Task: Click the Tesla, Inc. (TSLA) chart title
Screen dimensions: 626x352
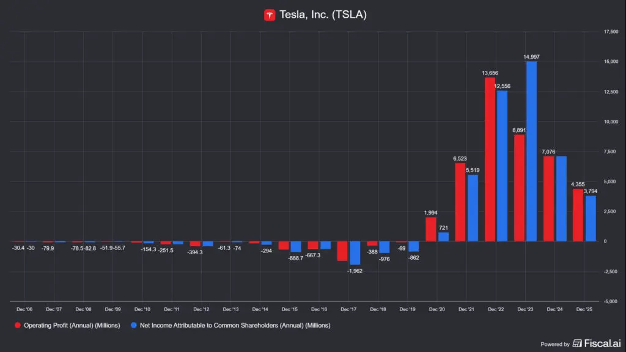Action: [323, 15]
